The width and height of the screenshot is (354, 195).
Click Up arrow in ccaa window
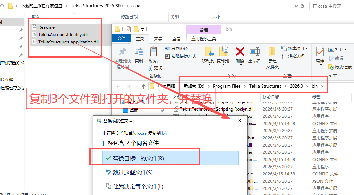tap(2, 6)
